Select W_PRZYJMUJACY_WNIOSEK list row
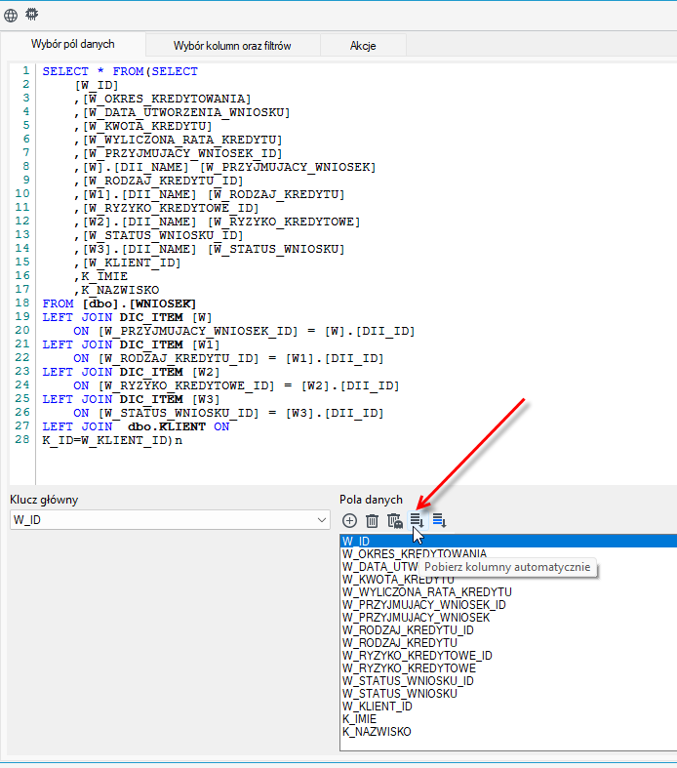This screenshot has width=677, height=768. click(508, 618)
